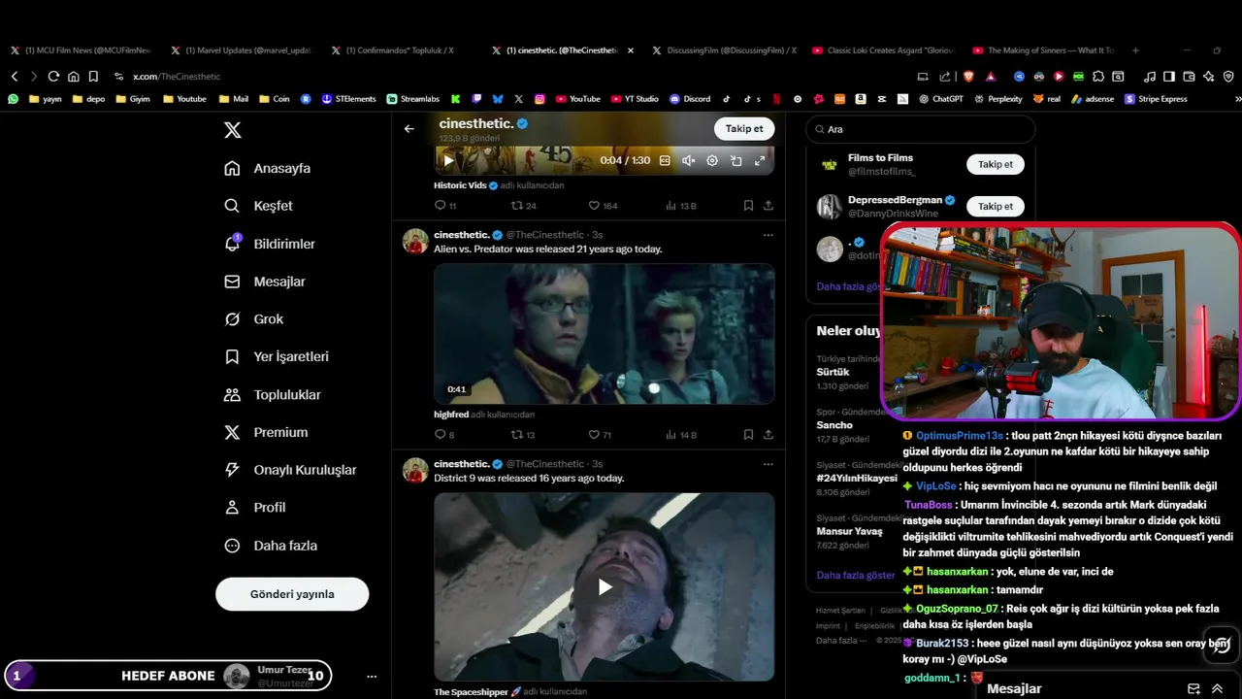
Task: Follow cinesthetic with Takip et
Action: click(x=744, y=128)
